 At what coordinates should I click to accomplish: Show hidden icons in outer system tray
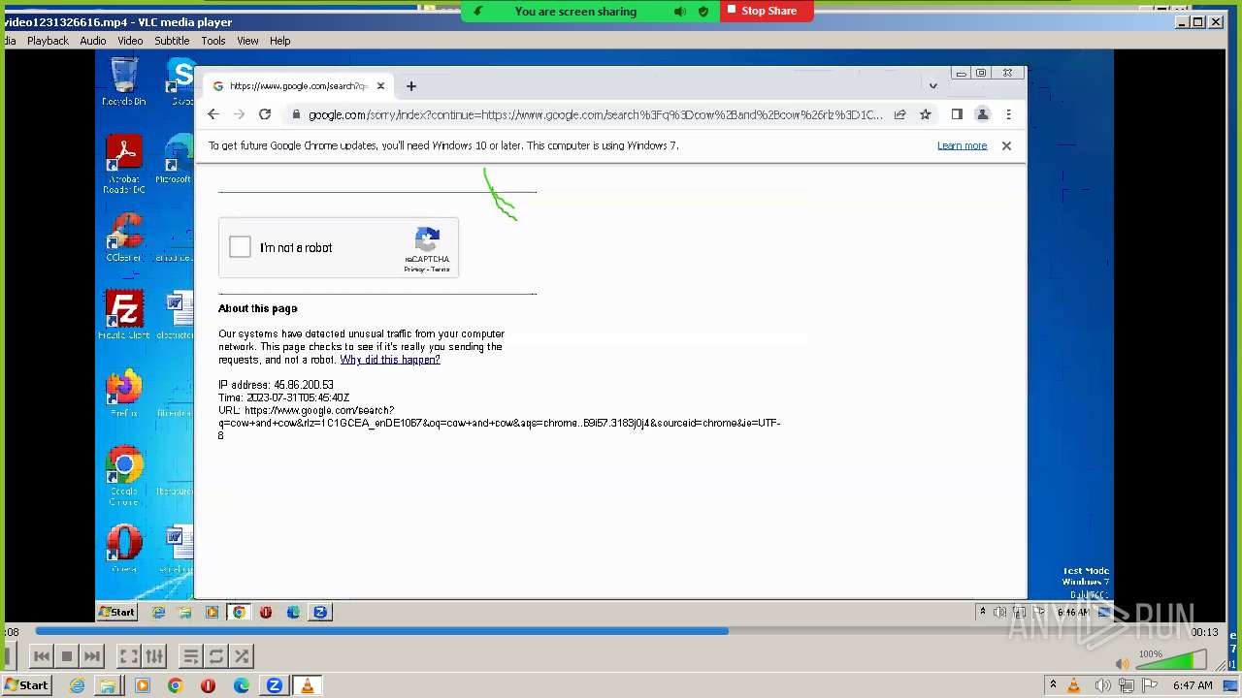click(1053, 685)
